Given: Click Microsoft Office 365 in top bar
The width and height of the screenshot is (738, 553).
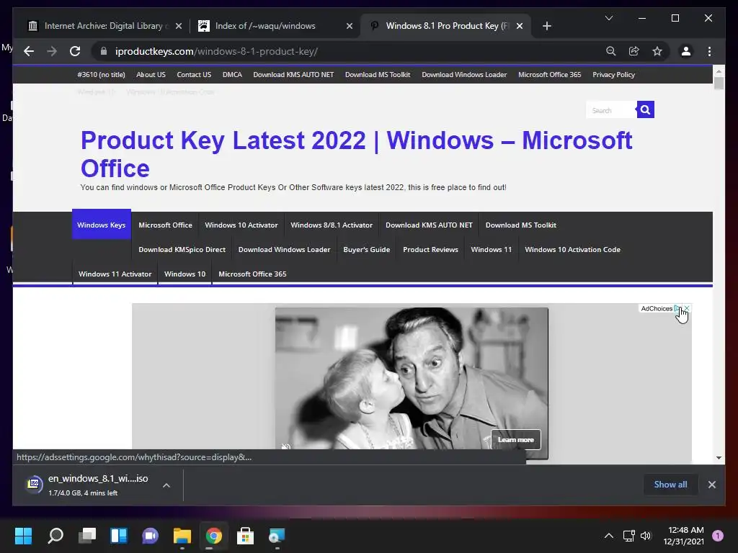Looking at the screenshot, I should coord(549,74).
